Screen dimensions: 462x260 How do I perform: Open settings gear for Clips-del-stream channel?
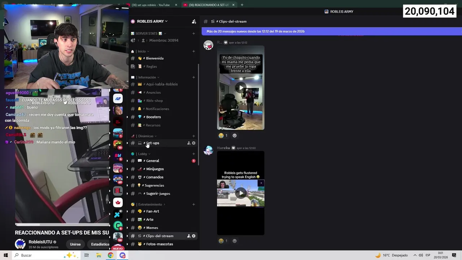pos(194,236)
